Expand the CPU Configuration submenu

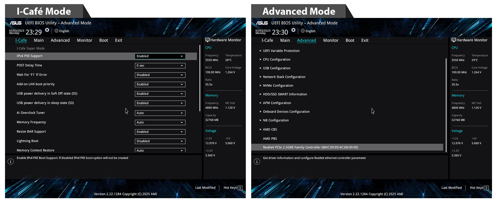click(x=276, y=59)
